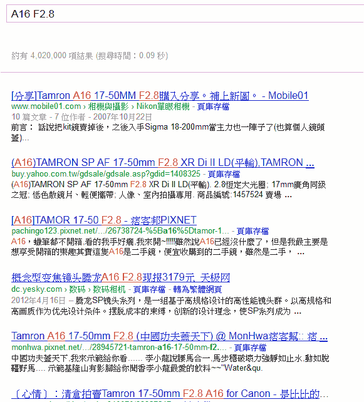Click 数码相机 in the yesky result's green URL
This screenshot has width=364, height=402.
[109, 289]
